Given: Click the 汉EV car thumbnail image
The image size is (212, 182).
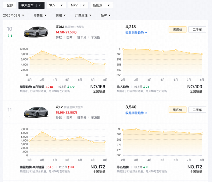Looking at the screenshot, I should 36,112.
